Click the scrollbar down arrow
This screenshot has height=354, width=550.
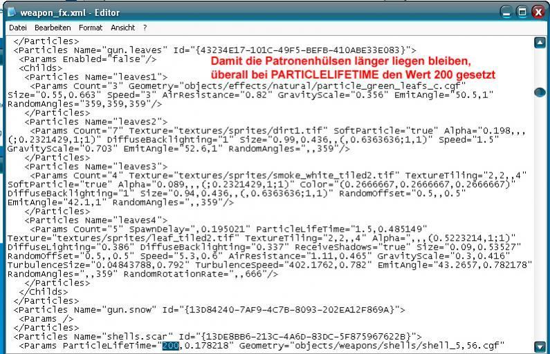click(x=540, y=346)
